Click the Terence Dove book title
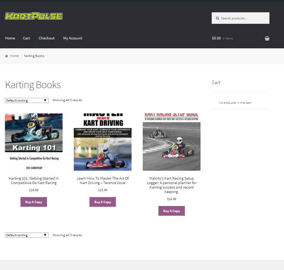Screen dimensions: 284x270 pos(103,180)
